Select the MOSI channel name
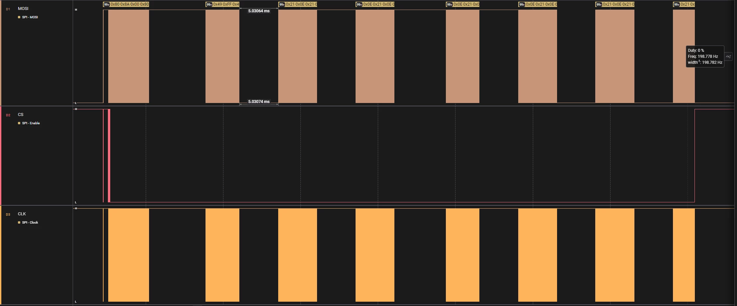The height and width of the screenshot is (306, 737). (23, 8)
